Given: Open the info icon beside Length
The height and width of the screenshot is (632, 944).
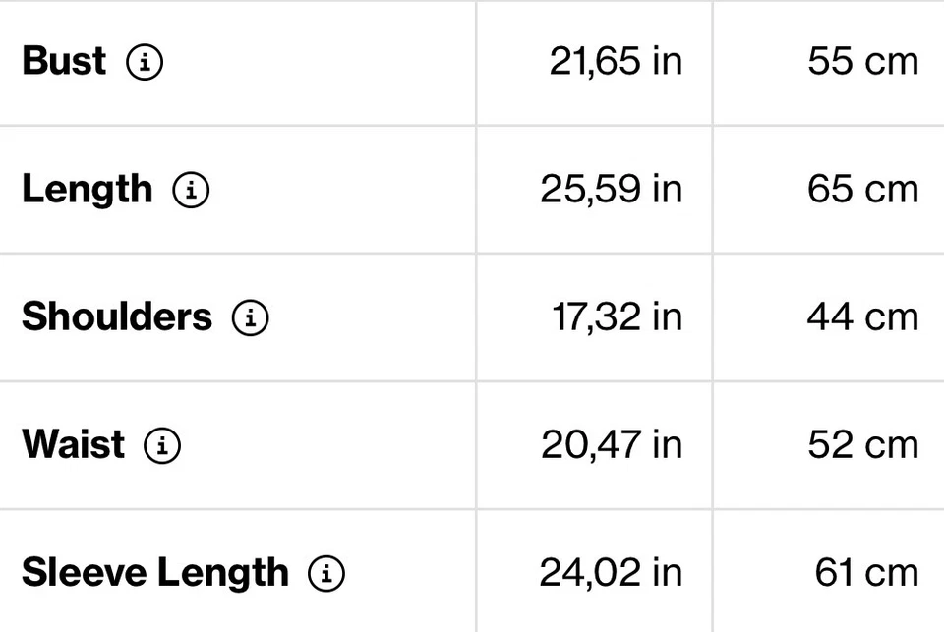Looking at the screenshot, I should pos(191,190).
